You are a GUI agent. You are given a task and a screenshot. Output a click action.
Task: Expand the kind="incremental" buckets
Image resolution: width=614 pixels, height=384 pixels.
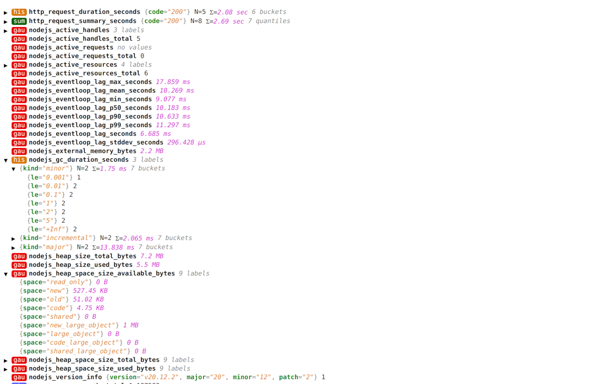tap(13, 239)
